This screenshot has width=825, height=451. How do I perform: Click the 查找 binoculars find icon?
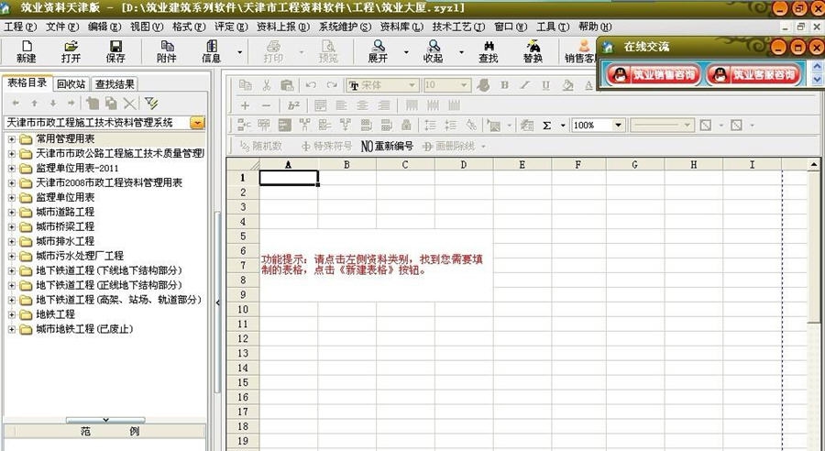(489, 51)
